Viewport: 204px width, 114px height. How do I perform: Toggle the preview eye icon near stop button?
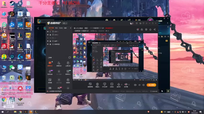139,85
